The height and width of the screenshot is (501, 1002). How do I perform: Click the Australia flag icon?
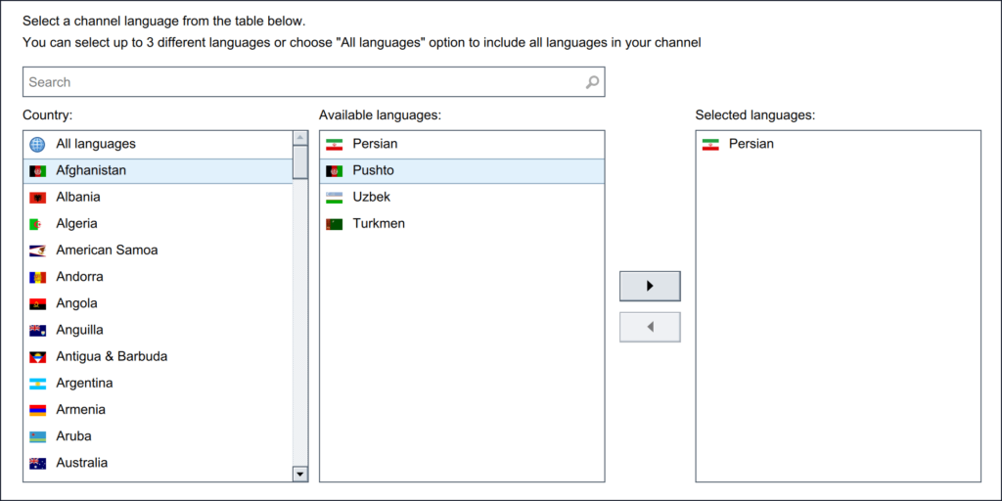pyautogui.click(x=37, y=463)
